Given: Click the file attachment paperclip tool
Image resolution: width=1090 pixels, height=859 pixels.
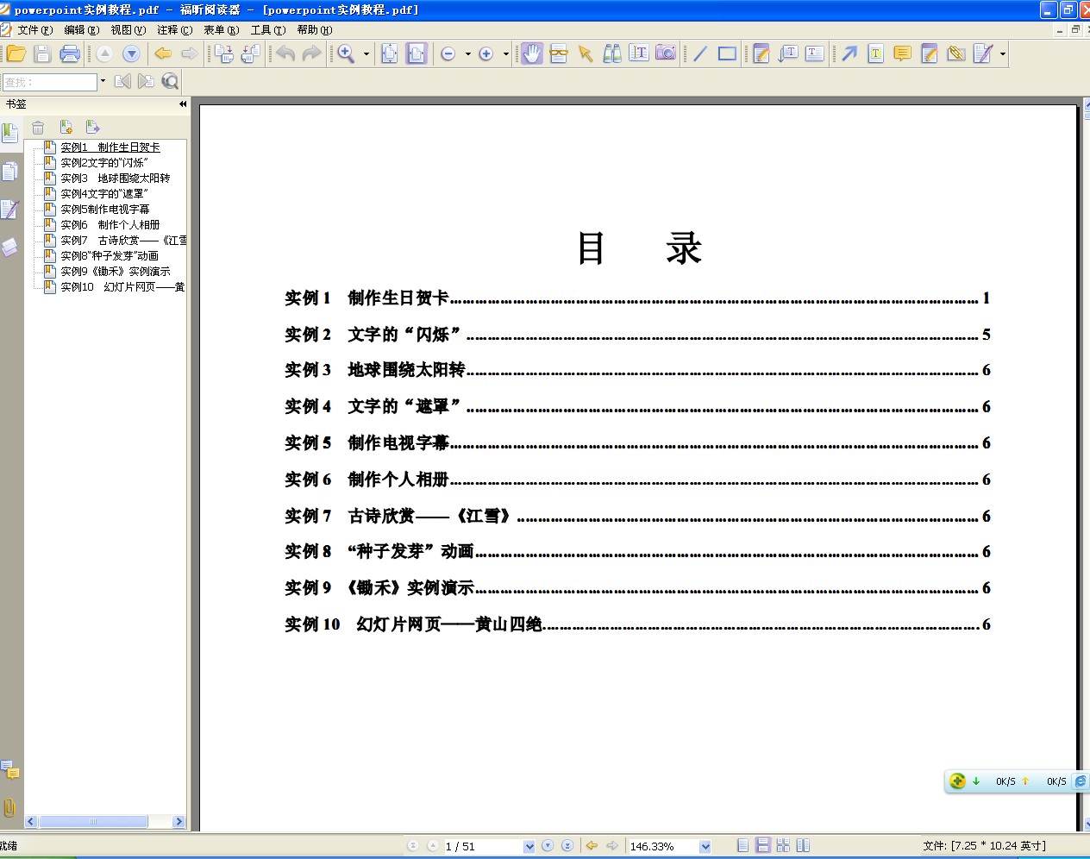Looking at the screenshot, I should point(955,53).
